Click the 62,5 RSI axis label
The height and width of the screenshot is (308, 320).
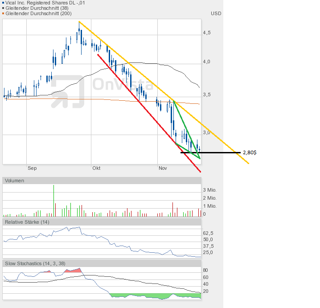208,233
